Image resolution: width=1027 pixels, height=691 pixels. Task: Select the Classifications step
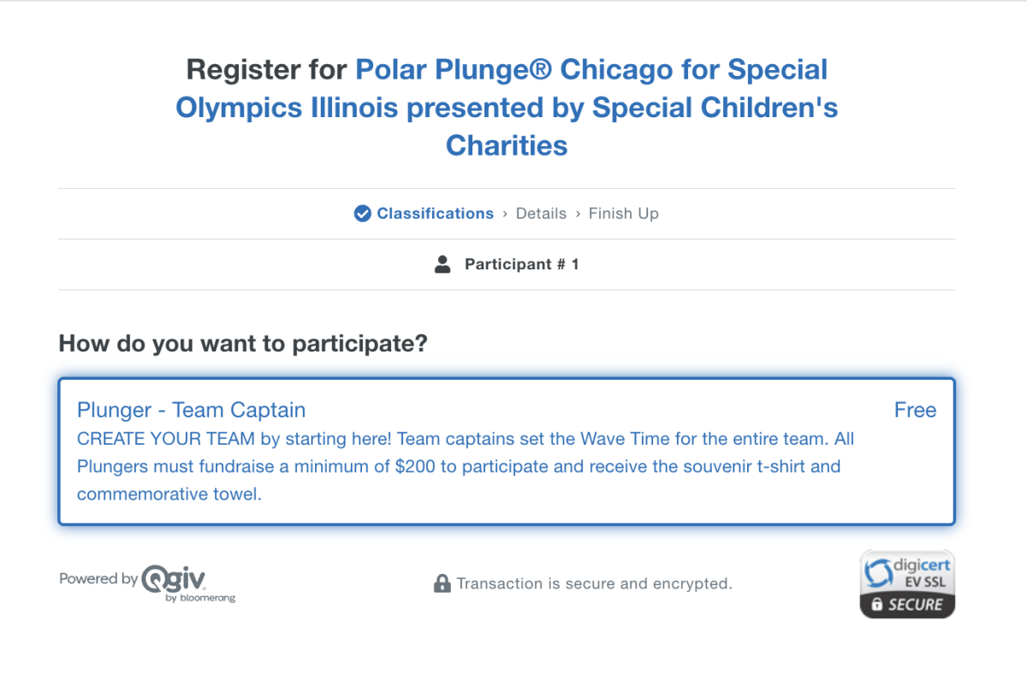(x=435, y=214)
